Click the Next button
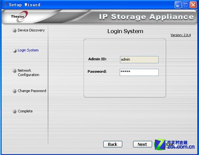199x155 pixels. [x=142, y=144]
